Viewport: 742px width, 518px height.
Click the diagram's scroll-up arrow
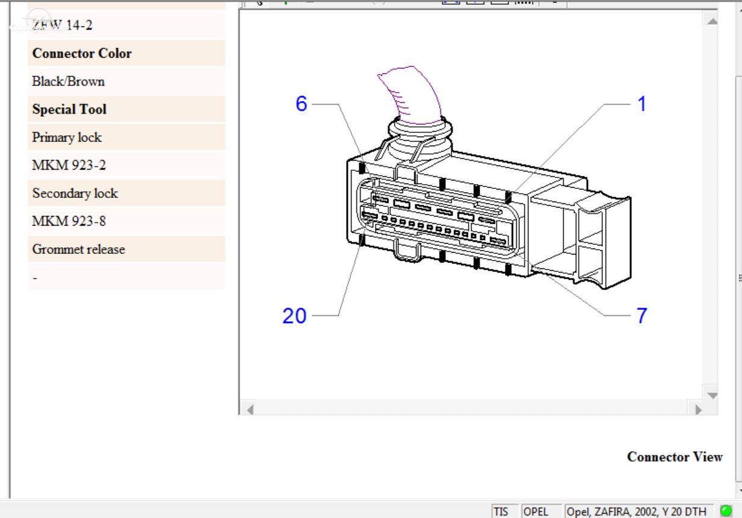click(x=711, y=22)
